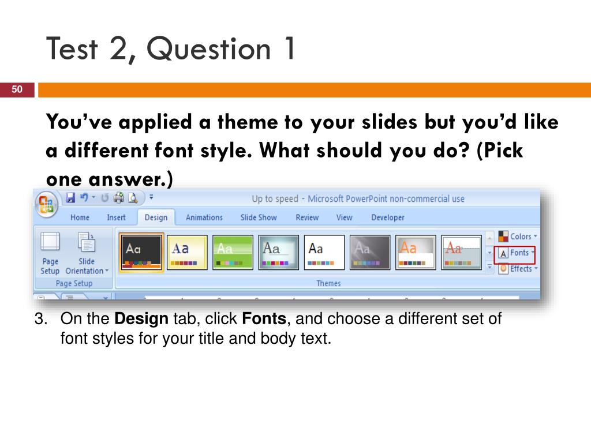Switch to the View tab
The image size is (591, 443).
(344, 217)
